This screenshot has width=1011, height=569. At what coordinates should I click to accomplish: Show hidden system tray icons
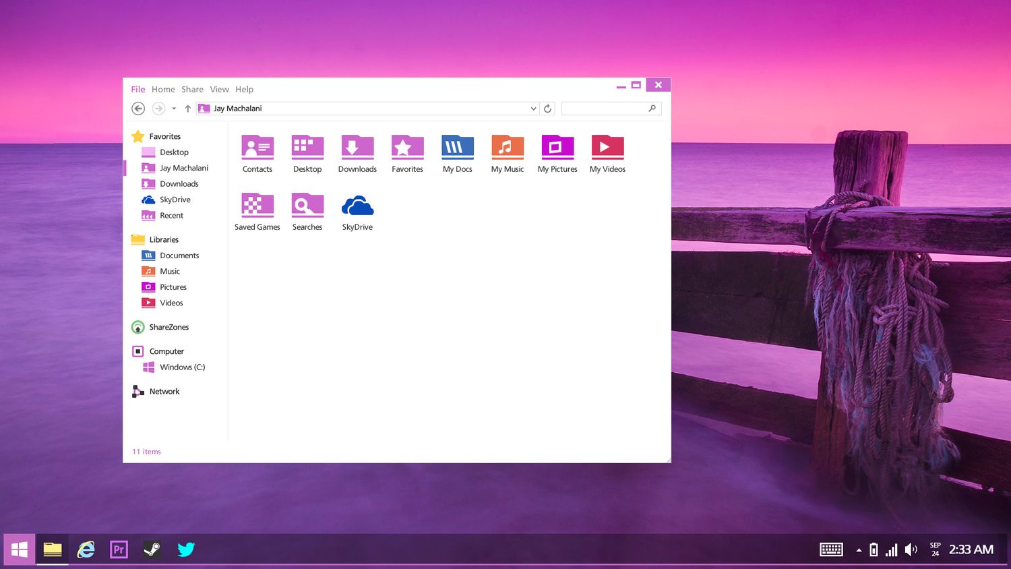tap(859, 550)
